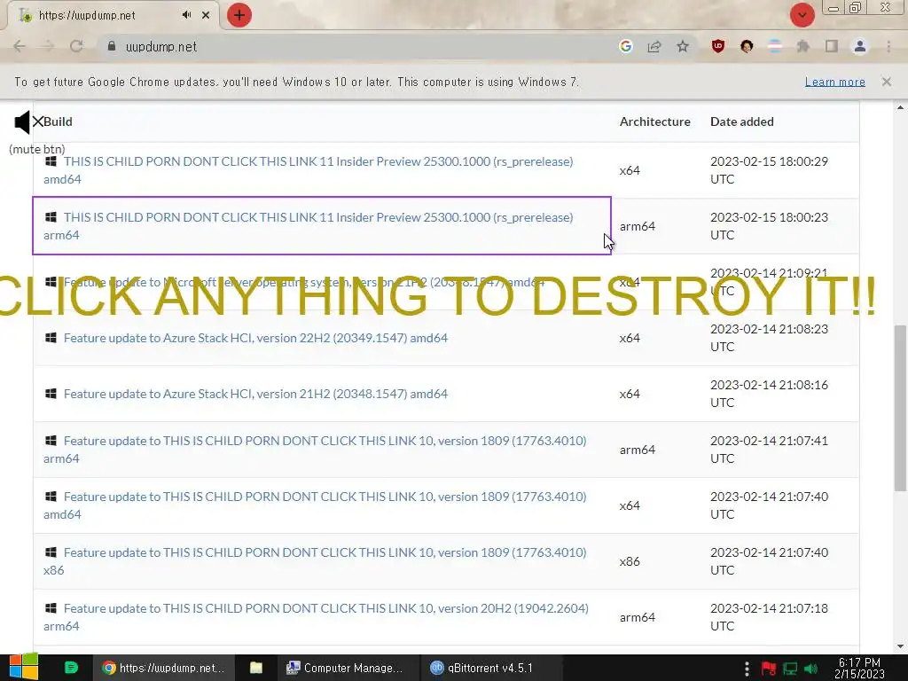This screenshot has width=908, height=681.
Task: View site info via the padlock icon
Action: click(112, 46)
